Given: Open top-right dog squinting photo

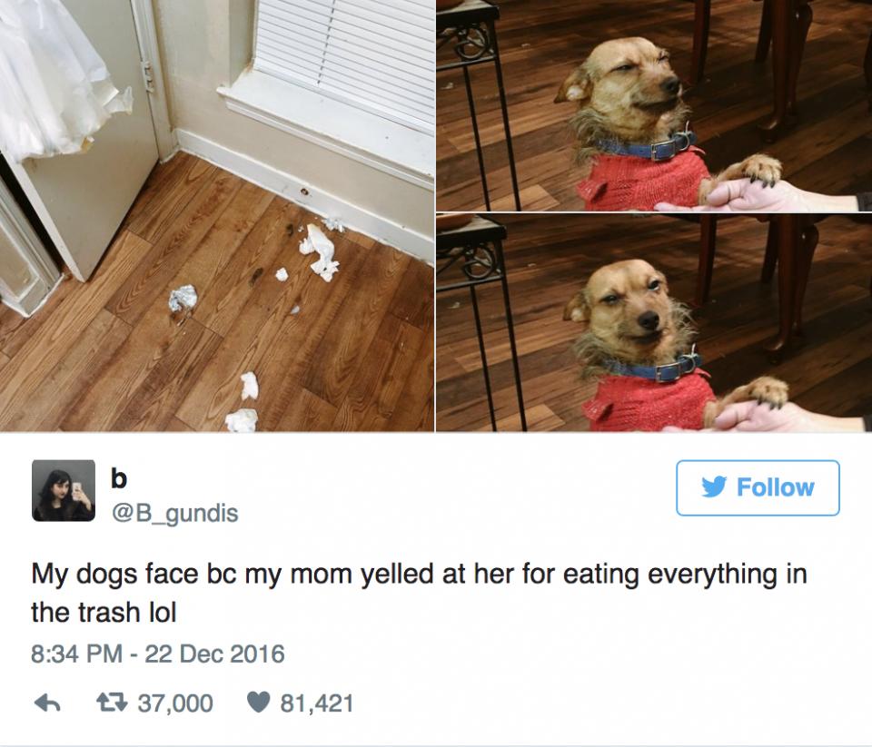Looking at the screenshot, I should coord(654,105).
